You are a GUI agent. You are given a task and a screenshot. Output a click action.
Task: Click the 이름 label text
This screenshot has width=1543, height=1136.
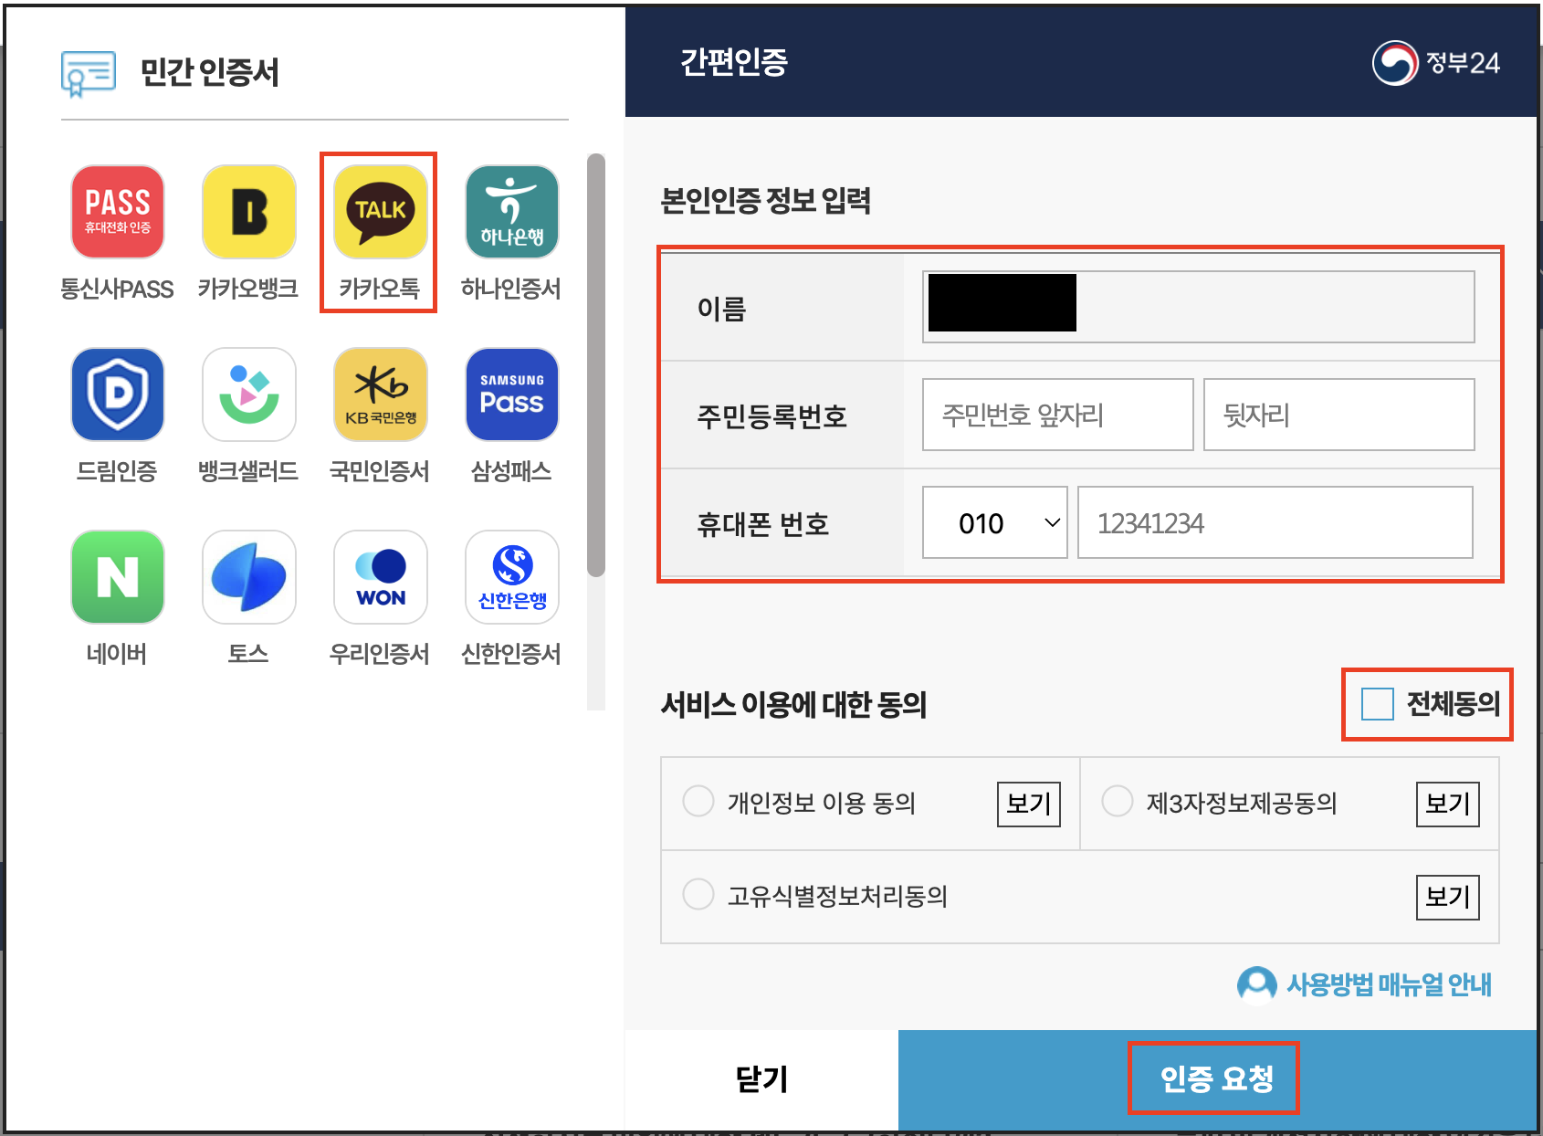pyautogui.click(x=722, y=309)
